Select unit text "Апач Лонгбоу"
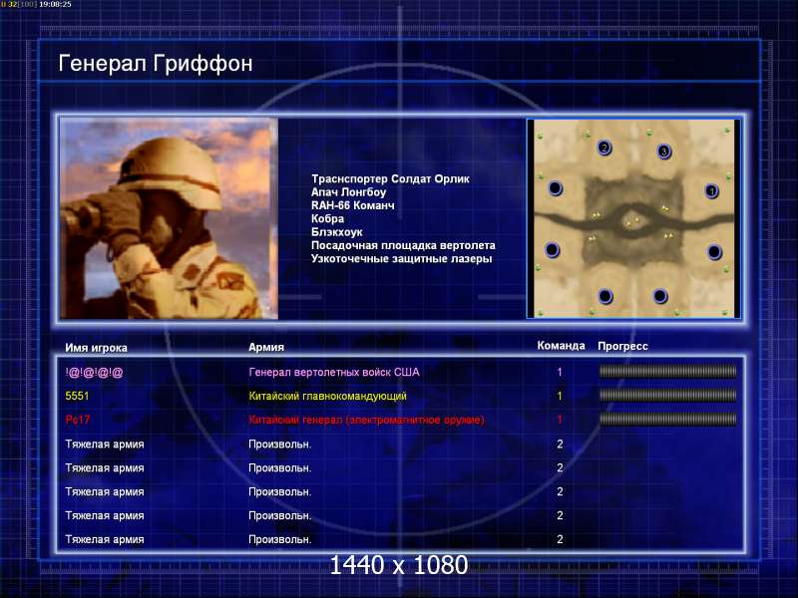The height and width of the screenshot is (598, 798). pos(348,192)
